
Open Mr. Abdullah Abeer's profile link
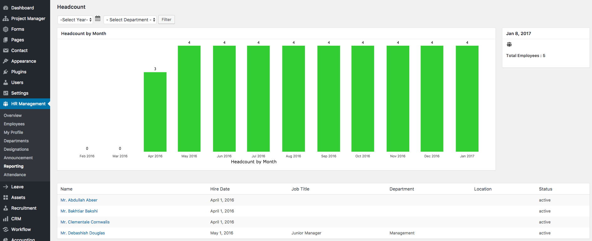tap(79, 200)
